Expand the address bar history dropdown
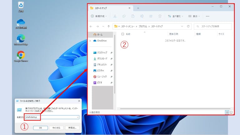The image size is (240, 135). [182, 26]
